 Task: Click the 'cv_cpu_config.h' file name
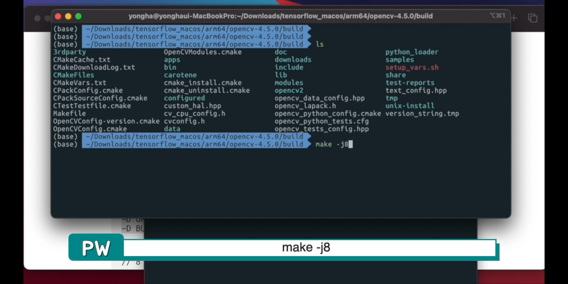coord(194,114)
